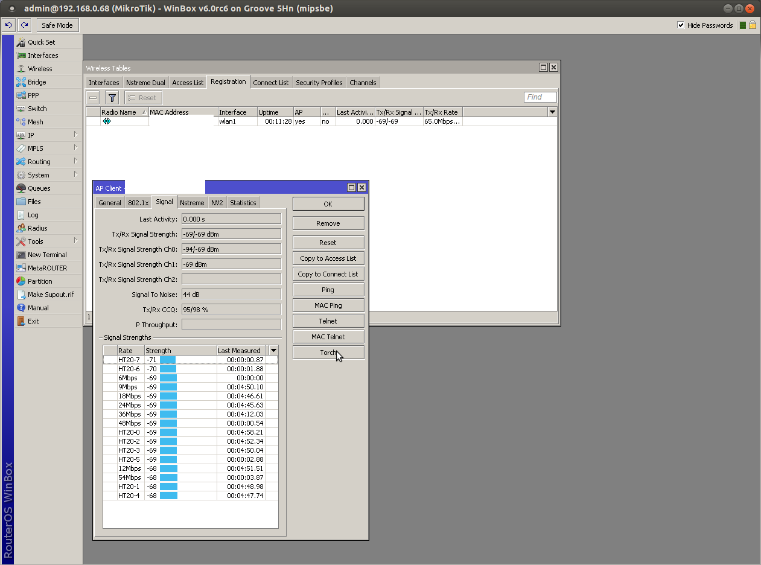Open the 802.1x tab in AP Client
761x565 pixels.
tap(138, 203)
